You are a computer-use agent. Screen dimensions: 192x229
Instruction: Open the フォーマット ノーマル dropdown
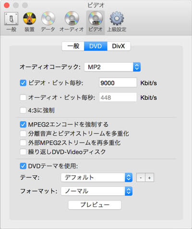96,191
